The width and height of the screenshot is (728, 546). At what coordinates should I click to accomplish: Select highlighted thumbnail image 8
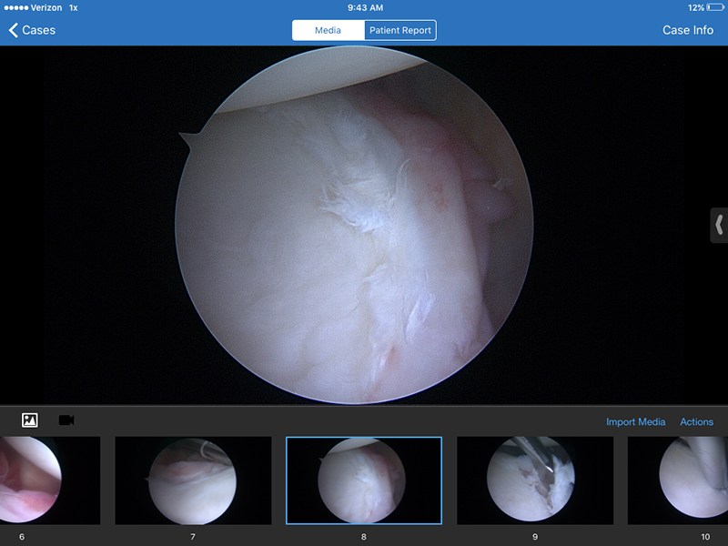(x=364, y=480)
